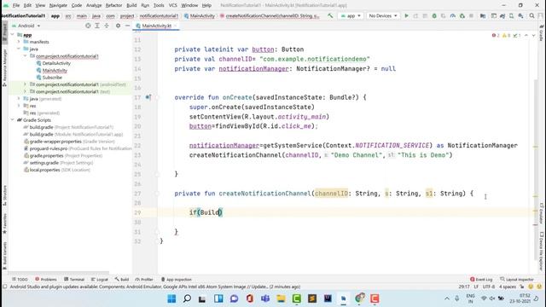Click the Project Structure icon in toolbar
This screenshot has height=307, width=546.
click(x=483, y=15)
